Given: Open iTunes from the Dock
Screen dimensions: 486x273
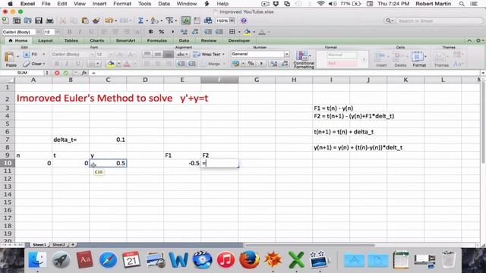Looking at the screenshot, I should 226,259.
